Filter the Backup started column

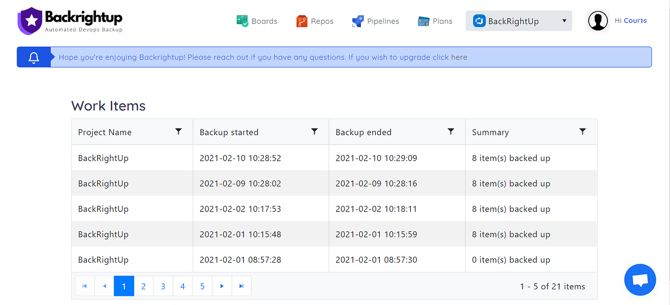[x=315, y=132]
